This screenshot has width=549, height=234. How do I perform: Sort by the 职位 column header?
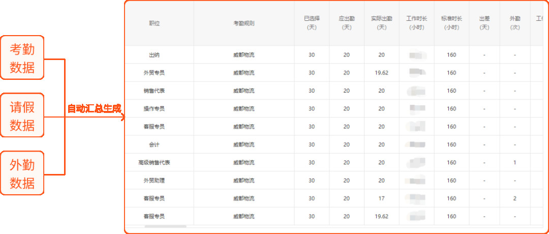[x=155, y=23]
